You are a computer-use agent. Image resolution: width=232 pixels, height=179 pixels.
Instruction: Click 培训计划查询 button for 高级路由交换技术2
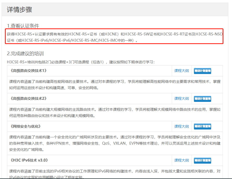click(202, 99)
